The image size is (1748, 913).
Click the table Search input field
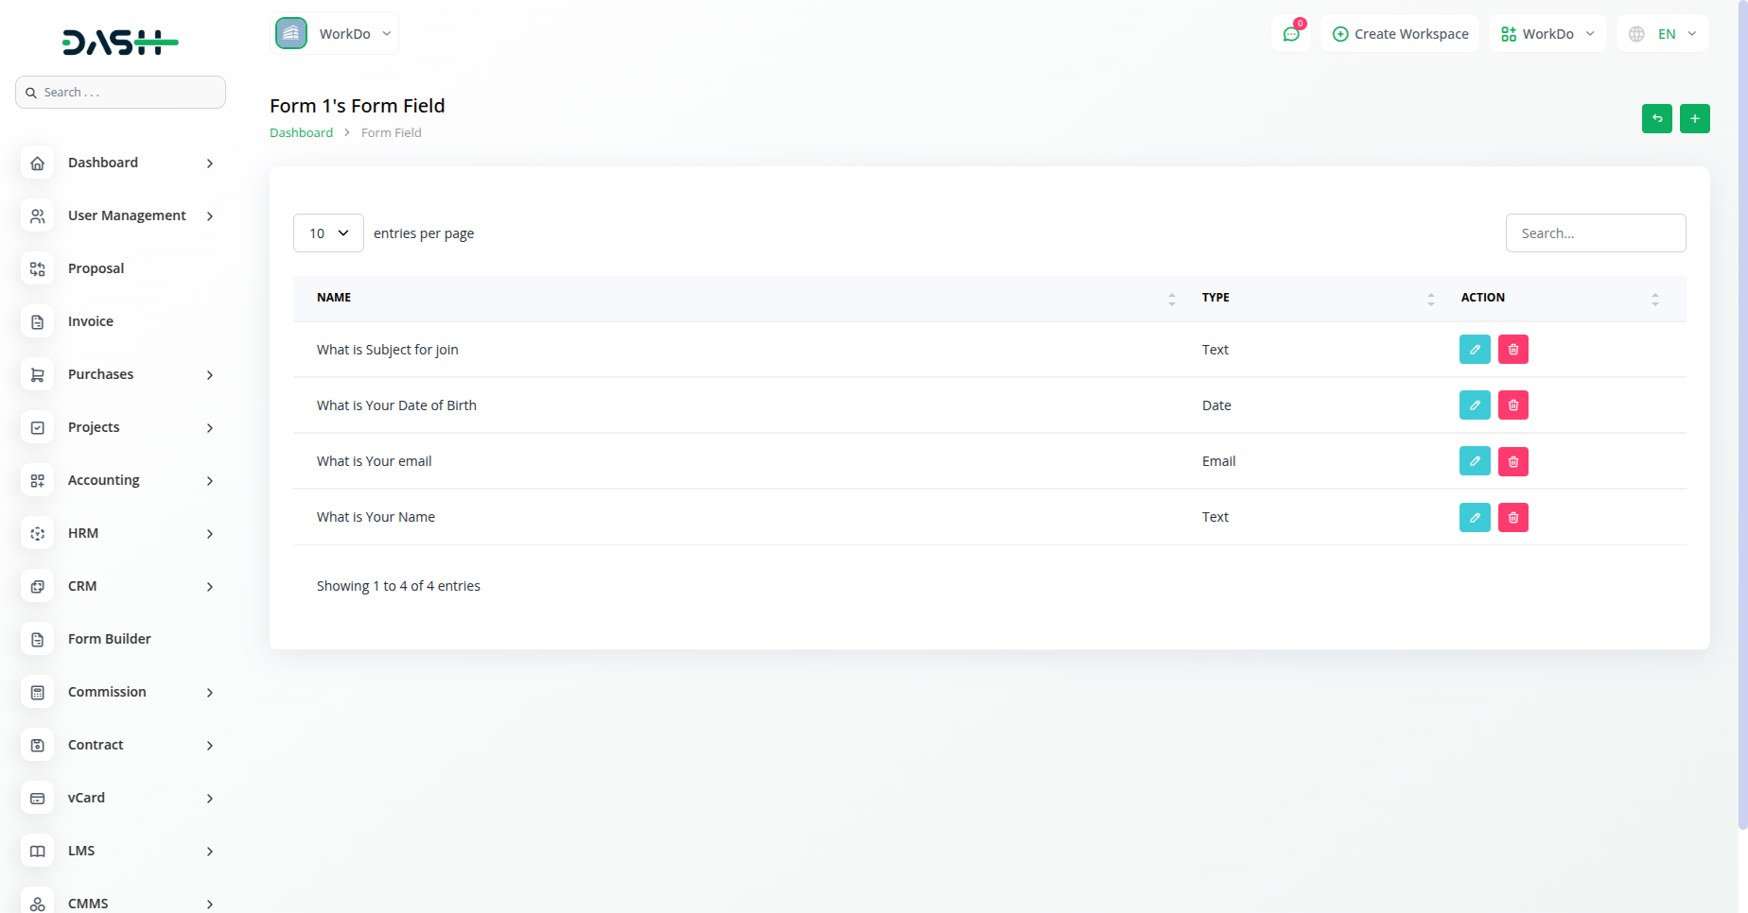pyautogui.click(x=1595, y=233)
